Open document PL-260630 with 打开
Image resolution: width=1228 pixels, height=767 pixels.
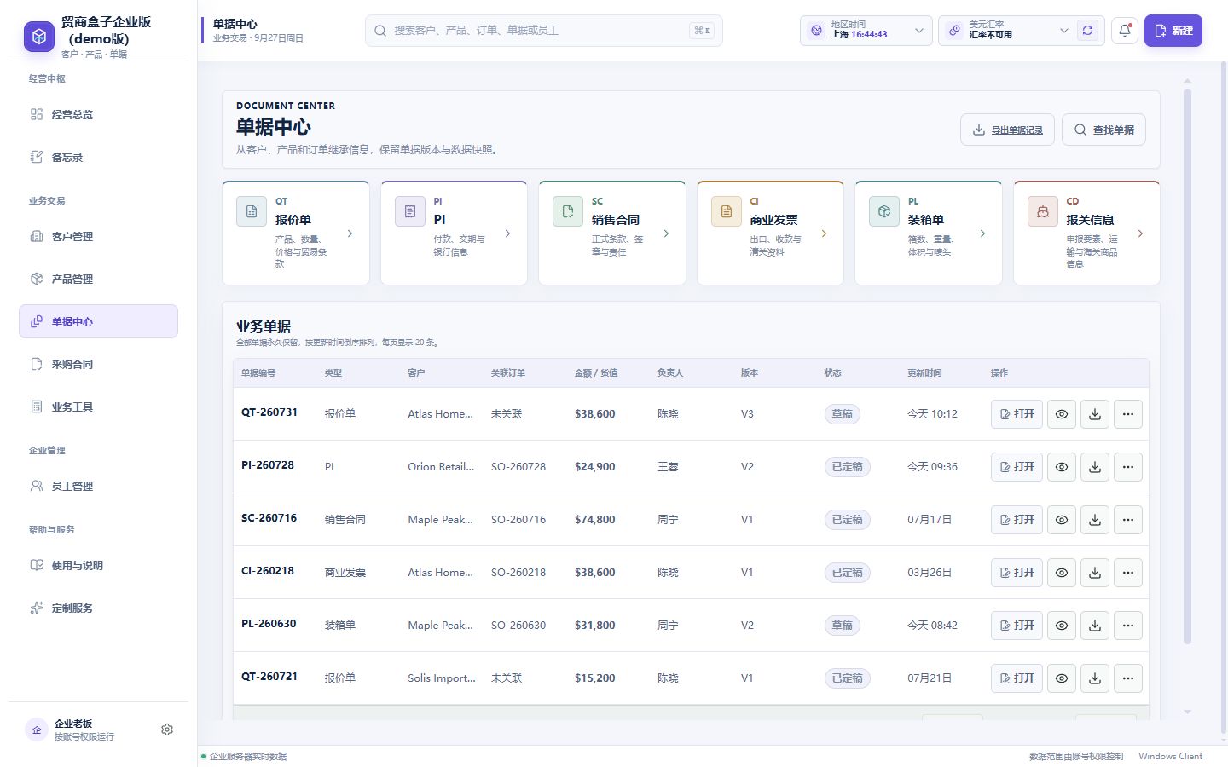tap(1017, 626)
